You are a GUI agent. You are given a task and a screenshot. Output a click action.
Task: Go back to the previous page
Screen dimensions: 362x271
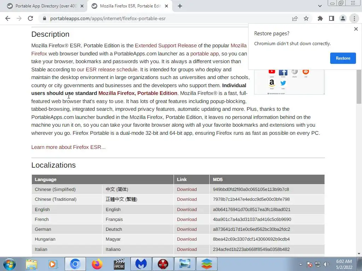[8, 18]
